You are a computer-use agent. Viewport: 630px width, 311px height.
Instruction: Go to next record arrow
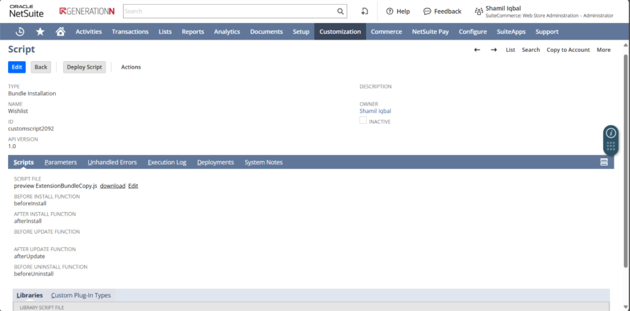493,50
